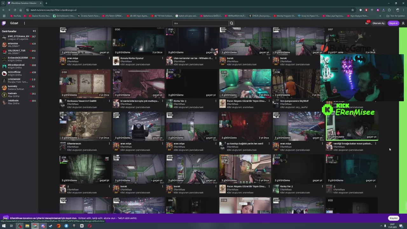Play the Korkuuuu Vaaarrrrr Geliiiii clip thumbnail
The height and width of the screenshot is (229, 407).
[x=85, y=84]
